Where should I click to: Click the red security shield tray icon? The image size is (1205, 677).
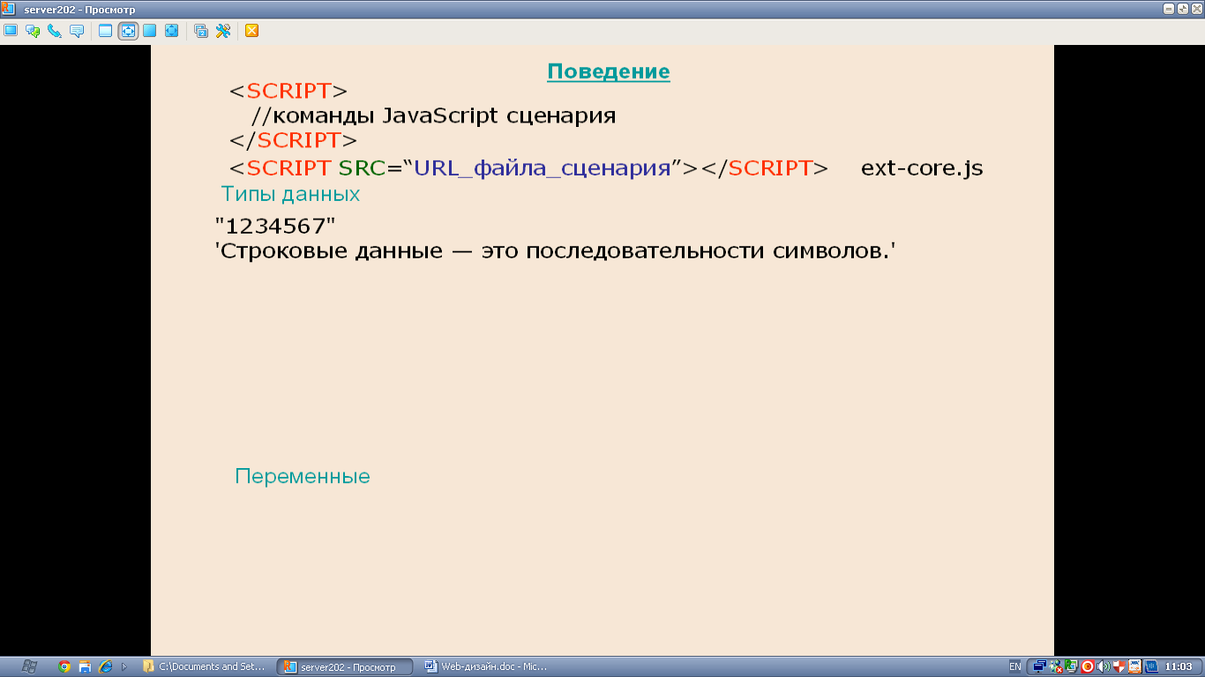pyautogui.click(x=1119, y=666)
